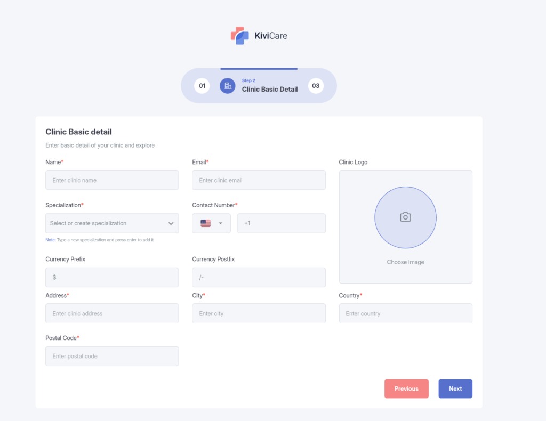The width and height of the screenshot is (546, 421).
Task: Click the KiviCare logo icon
Action: 240,36
